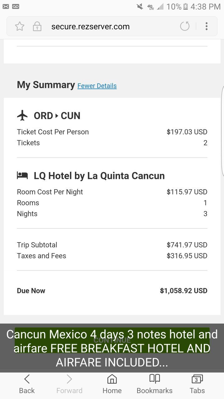Tap the Cancun Mexico caption overlay text

[x=112, y=348]
